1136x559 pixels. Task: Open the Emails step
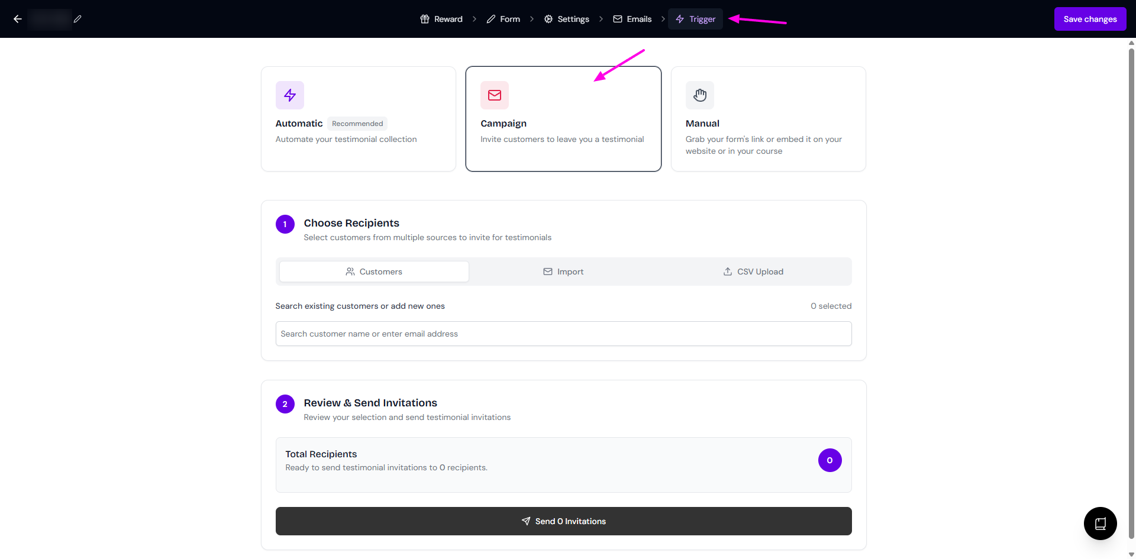click(632, 19)
